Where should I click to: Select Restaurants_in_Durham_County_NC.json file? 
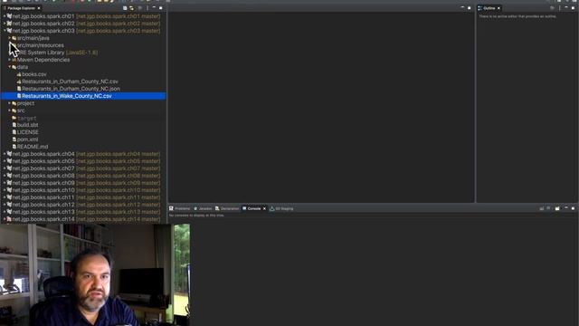click(x=71, y=89)
